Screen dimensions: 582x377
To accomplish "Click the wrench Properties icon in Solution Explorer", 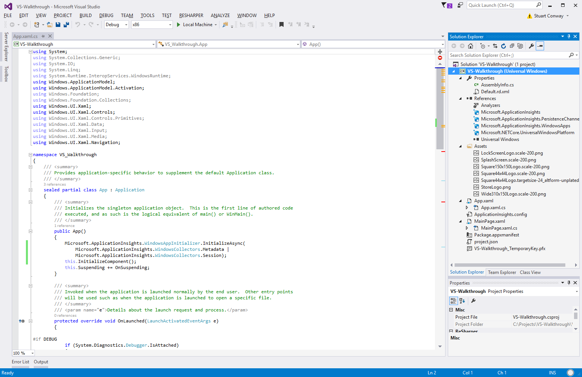I will click(531, 46).
